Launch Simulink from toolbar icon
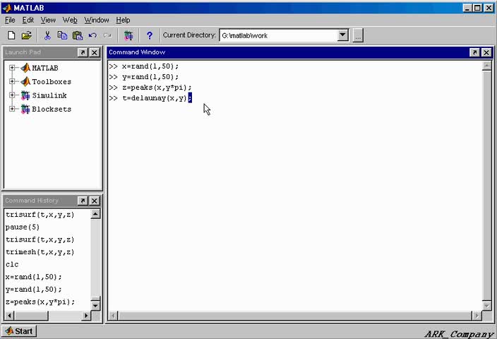Image resolution: width=497 pixels, height=339 pixels. point(128,35)
